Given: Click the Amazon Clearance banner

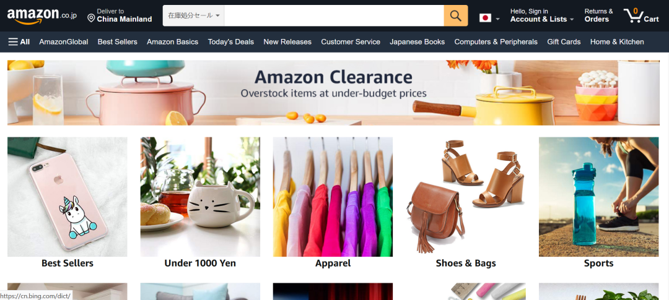Looking at the screenshot, I should 333,92.
